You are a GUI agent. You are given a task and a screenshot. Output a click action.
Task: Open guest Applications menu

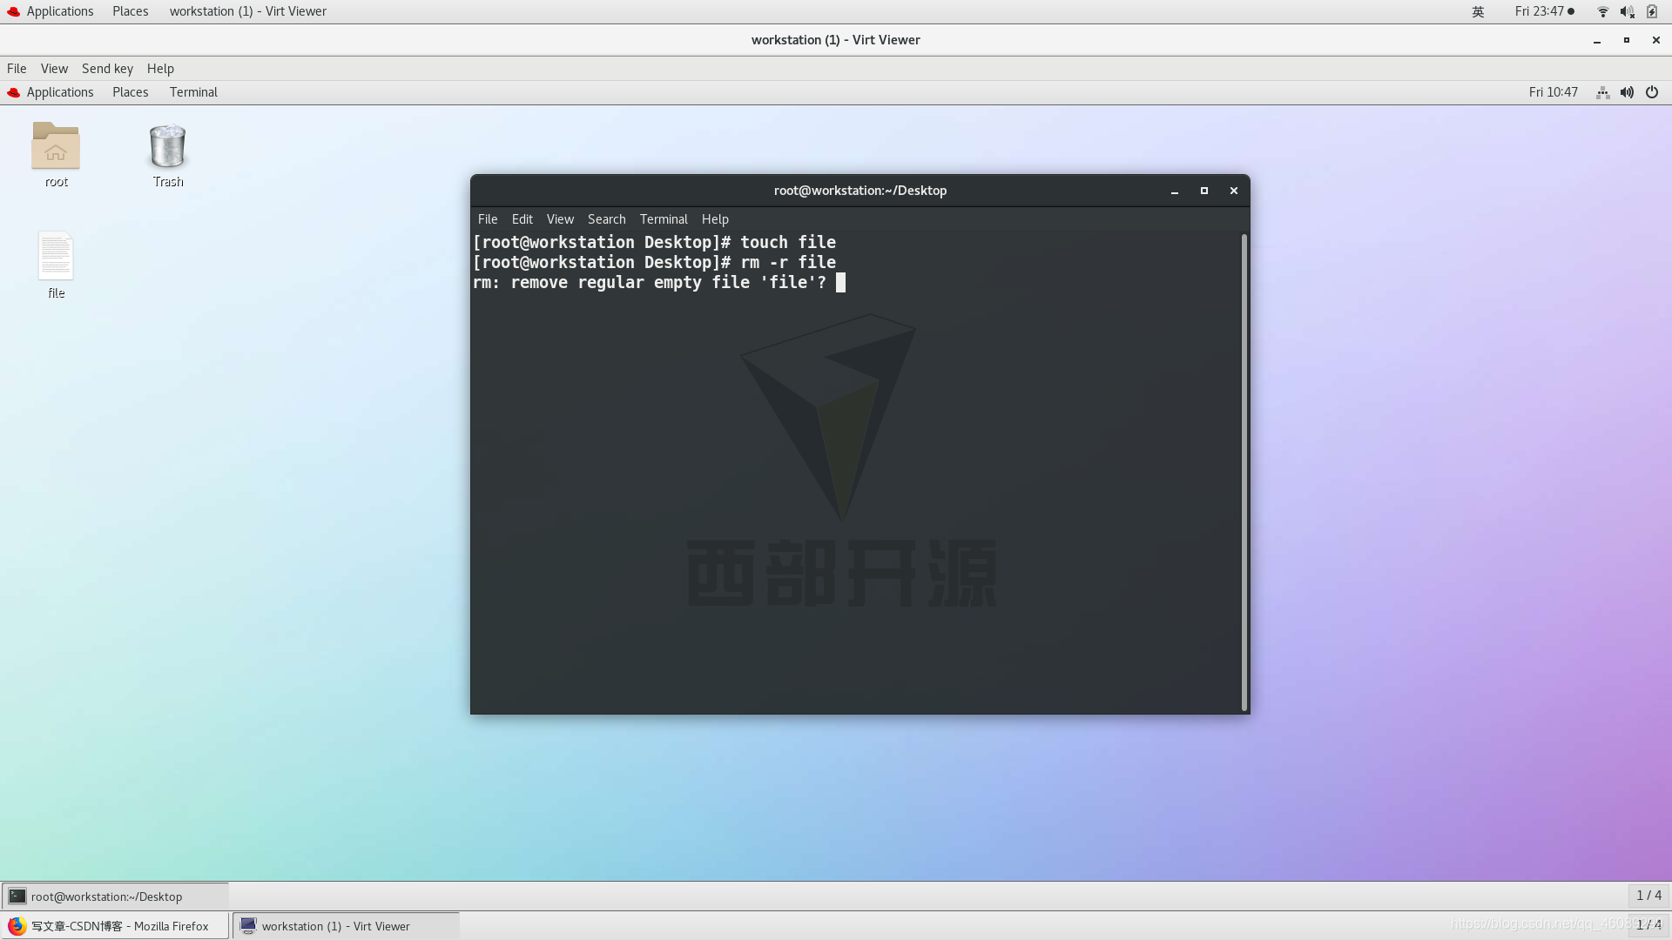click(51, 92)
